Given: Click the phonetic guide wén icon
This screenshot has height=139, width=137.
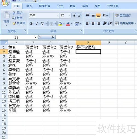Looking at the screenshot, I should pyautogui.click(x=77, y=24).
